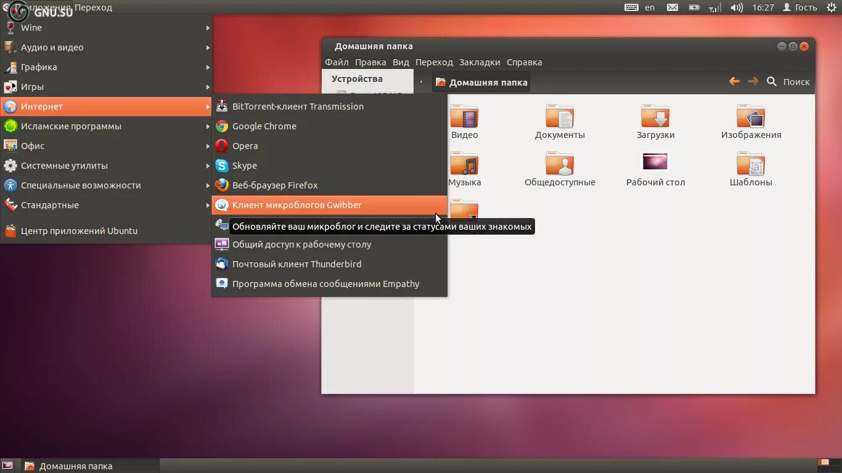This screenshot has height=473, width=842.
Task: Expand the "Исламские программы" category
Action: (106, 126)
